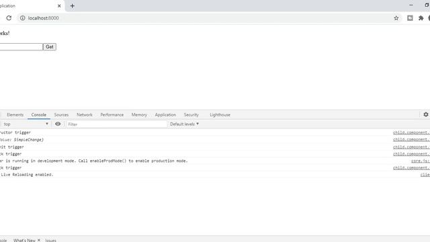Screen dimensions: 430x242
Task: Switch to the Application tab
Action: click(x=165, y=115)
